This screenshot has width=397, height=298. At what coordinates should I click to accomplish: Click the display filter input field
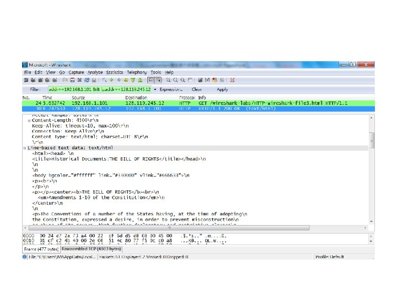(100, 89)
